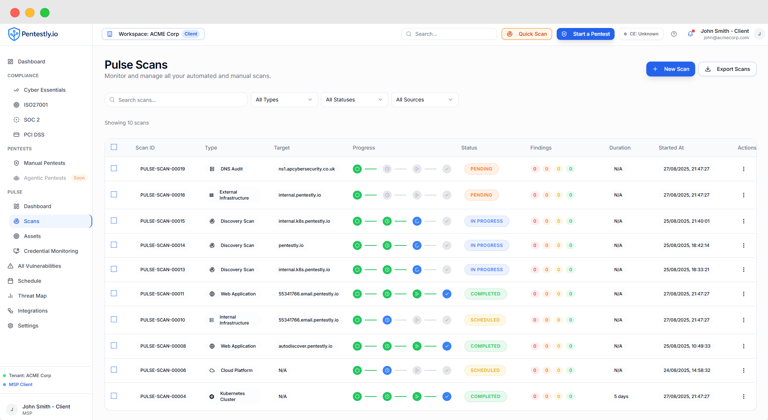Click Discovery Scan icon for PULSE-SCAN-00014
The width and height of the screenshot is (768, 420).
(212, 245)
